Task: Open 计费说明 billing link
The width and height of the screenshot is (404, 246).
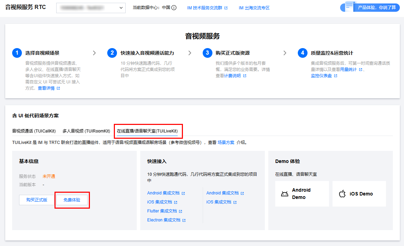Action: [233, 76]
